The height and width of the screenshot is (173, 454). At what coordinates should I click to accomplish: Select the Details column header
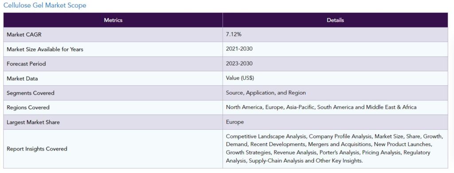335,20
